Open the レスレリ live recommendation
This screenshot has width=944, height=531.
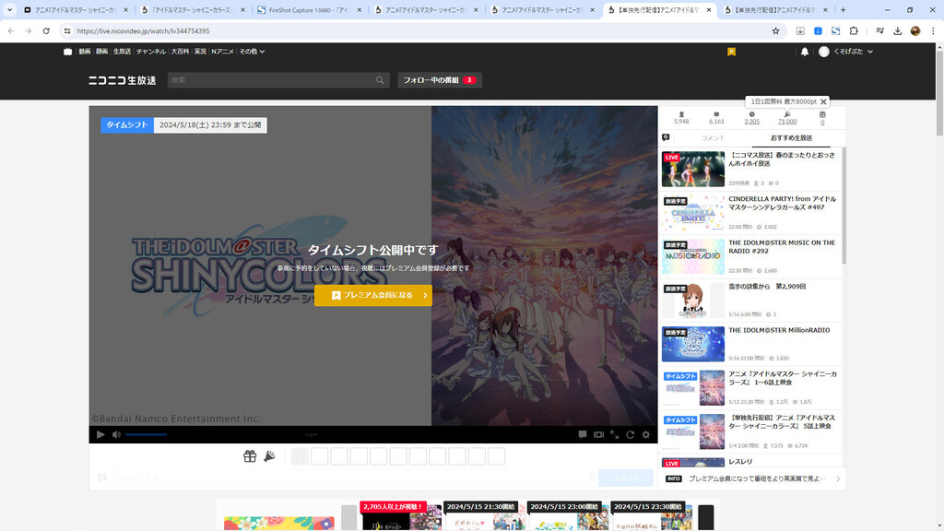(x=750, y=463)
